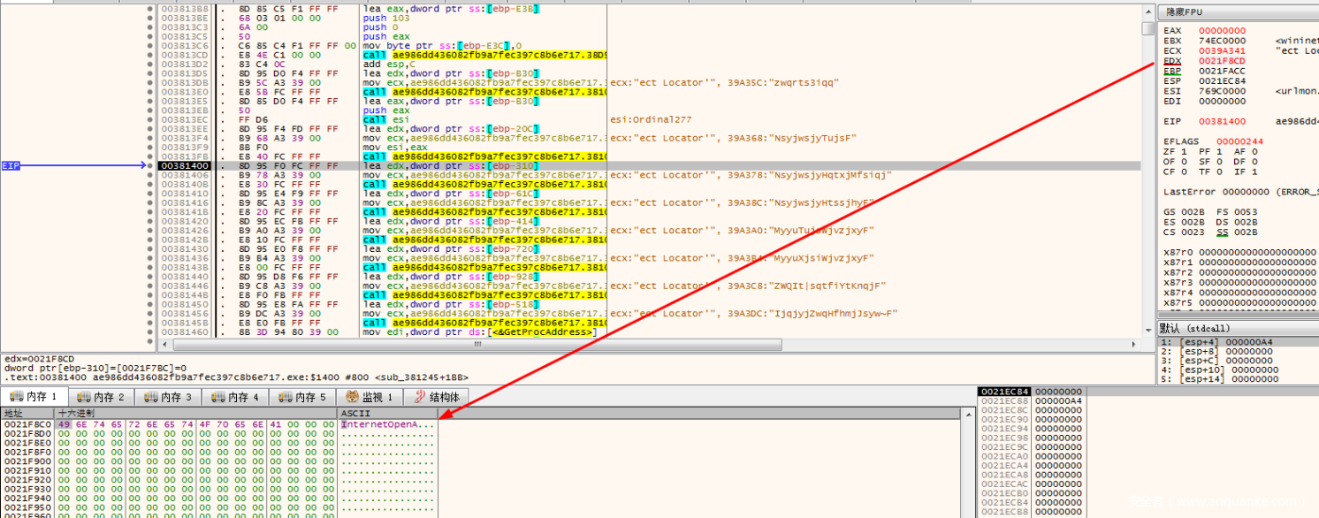Click the 十六进制 column header

pos(80,413)
